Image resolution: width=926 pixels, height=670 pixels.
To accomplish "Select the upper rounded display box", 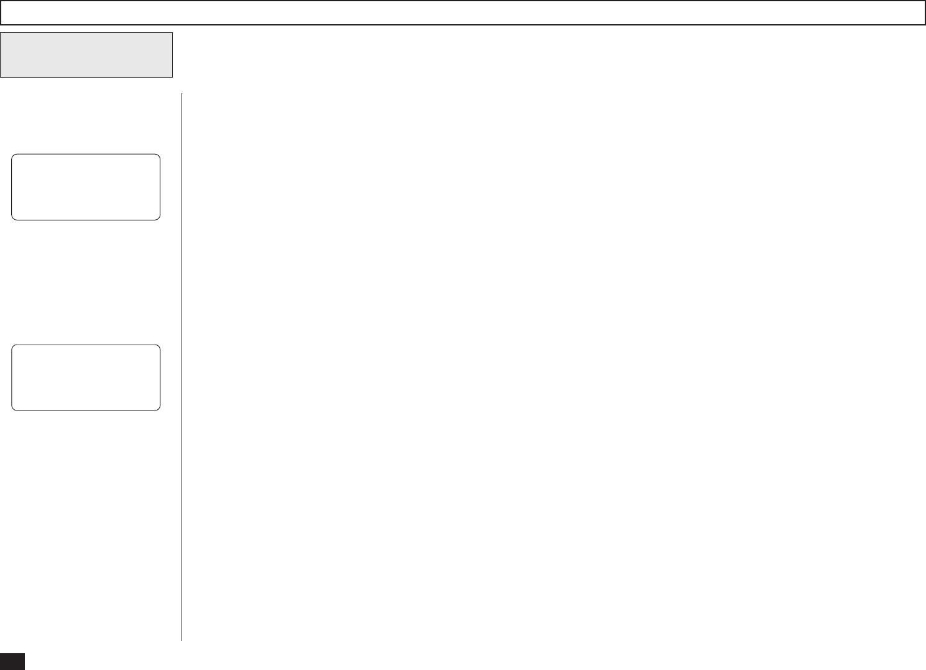I will (86, 187).
